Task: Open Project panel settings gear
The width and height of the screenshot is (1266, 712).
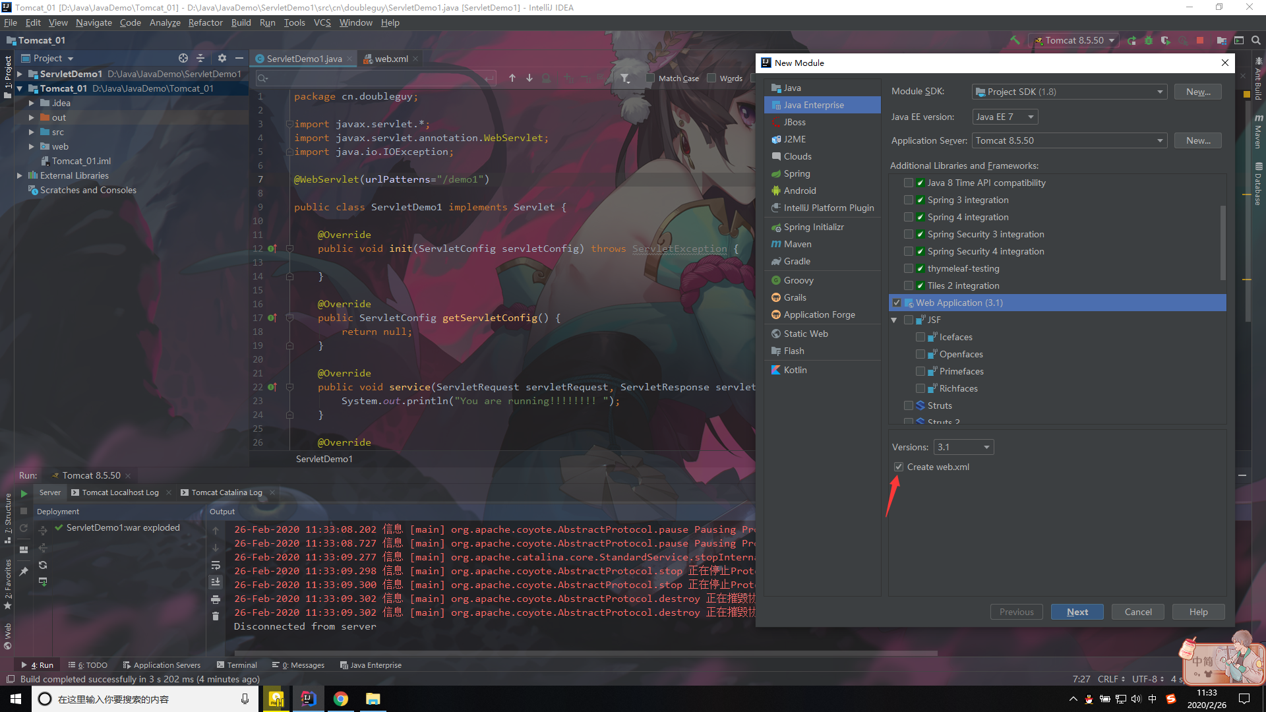Action: [222, 59]
